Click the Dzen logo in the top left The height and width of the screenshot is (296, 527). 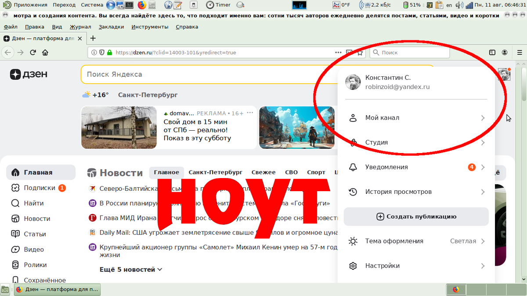pos(29,74)
